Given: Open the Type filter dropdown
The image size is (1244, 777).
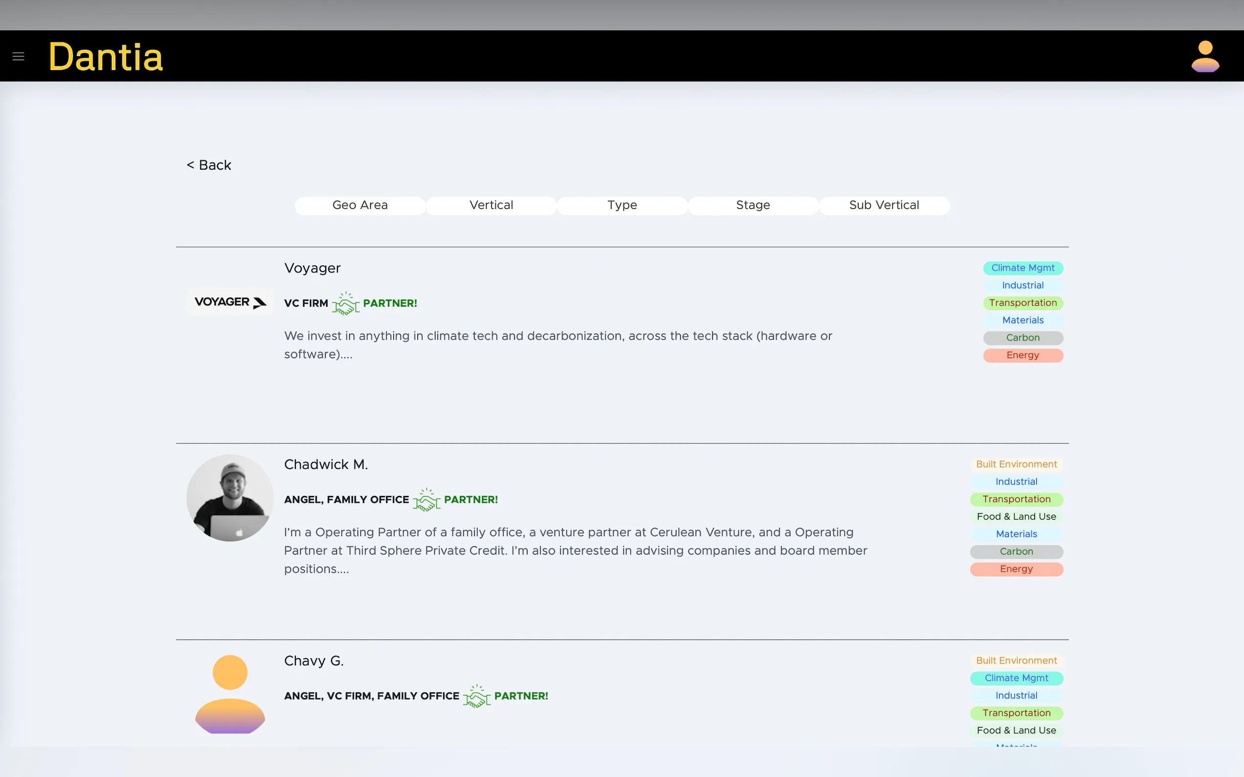Looking at the screenshot, I should pyautogui.click(x=622, y=205).
